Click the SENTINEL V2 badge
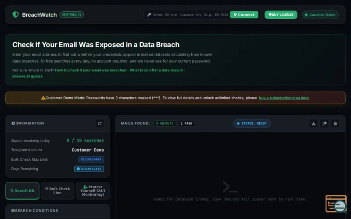This screenshot has height=219, width=351. (72, 15)
